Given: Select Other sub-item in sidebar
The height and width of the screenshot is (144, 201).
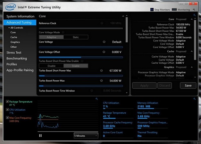Looking at the screenshot, I should [13, 47].
